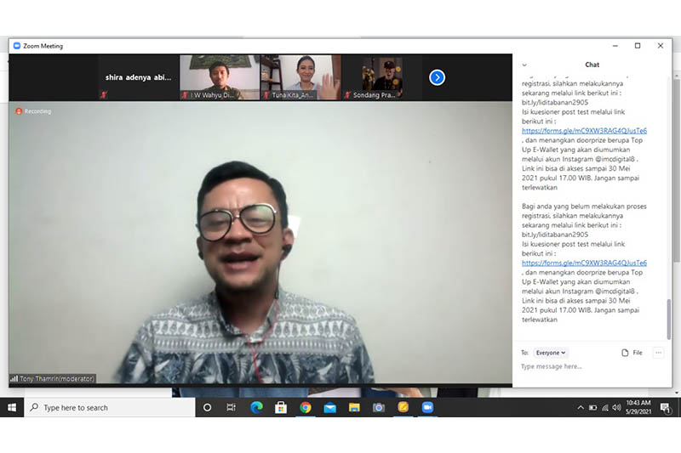The height and width of the screenshot is (453, 681).
Task: Click signal strength icon beside Tony Thamrin
Action: (x=14, y=379)
